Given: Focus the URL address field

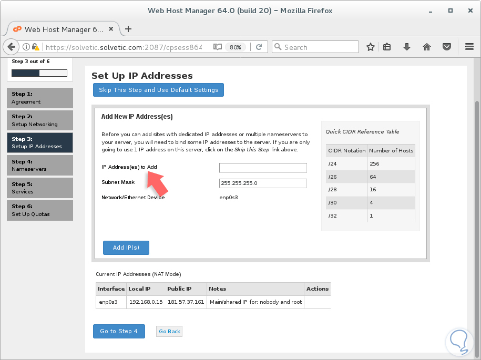Looking at the screenshot, I should [124, 47].
